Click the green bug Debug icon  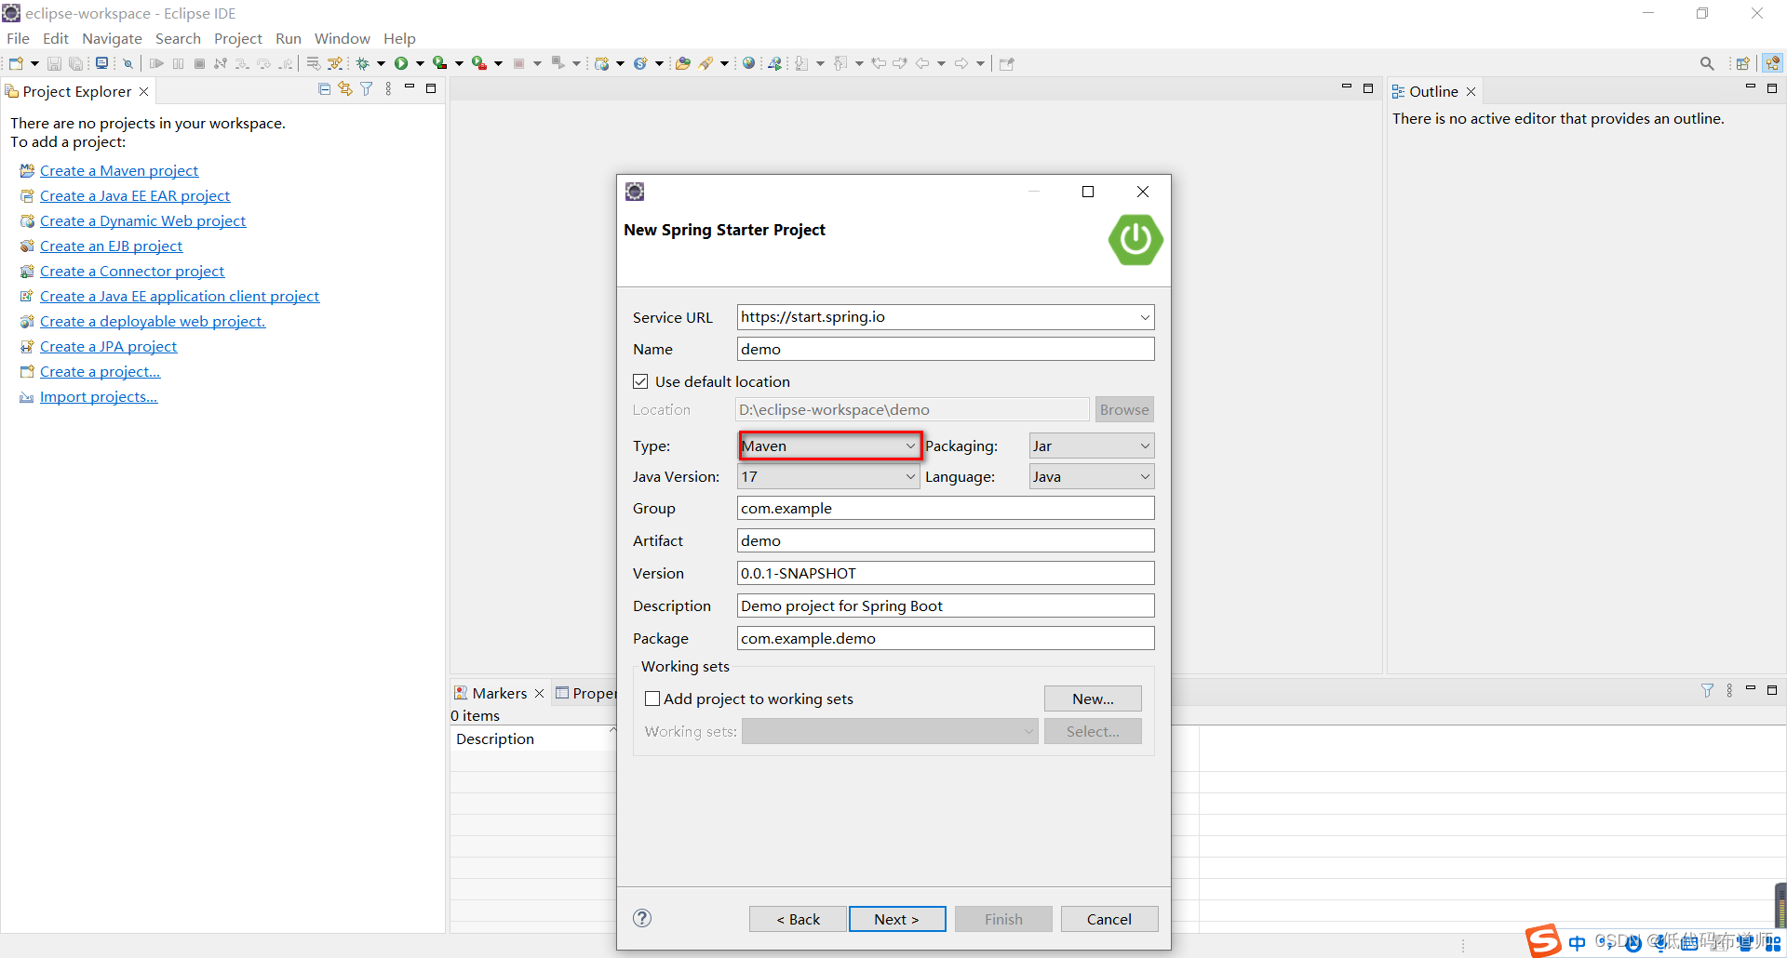[363, 63]
